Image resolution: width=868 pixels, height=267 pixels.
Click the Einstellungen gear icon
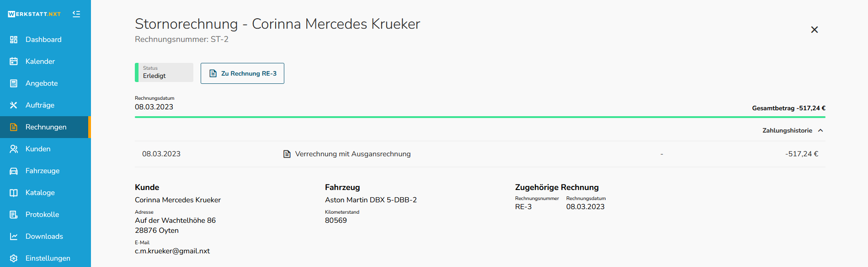14,258
